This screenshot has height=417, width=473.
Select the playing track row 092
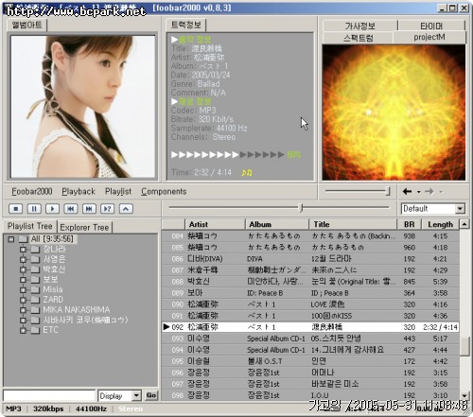(310, 327)
